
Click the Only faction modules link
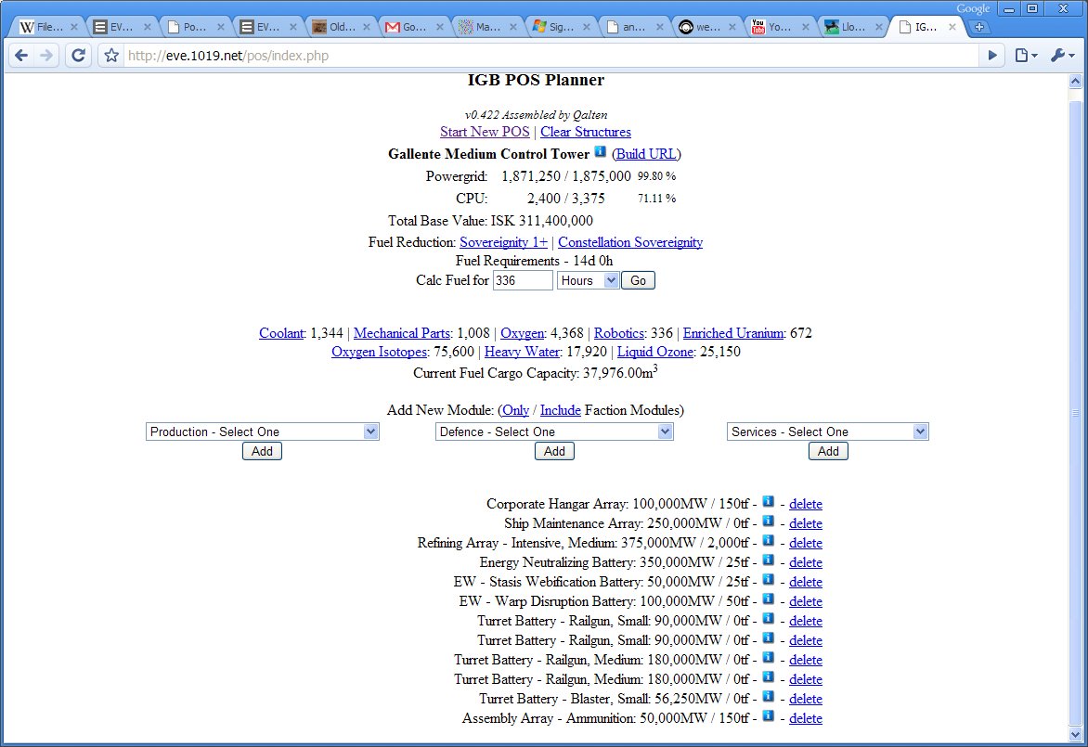(515, 410)
